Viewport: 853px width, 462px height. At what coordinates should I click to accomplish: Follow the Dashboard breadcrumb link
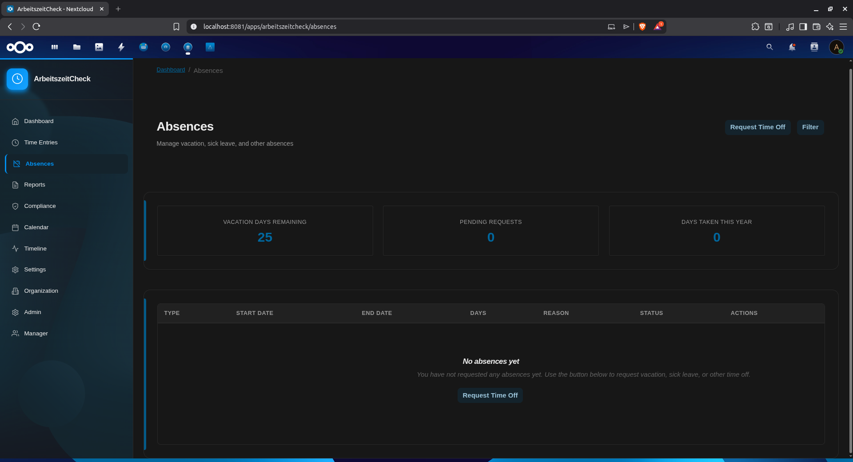coord(171,70)
